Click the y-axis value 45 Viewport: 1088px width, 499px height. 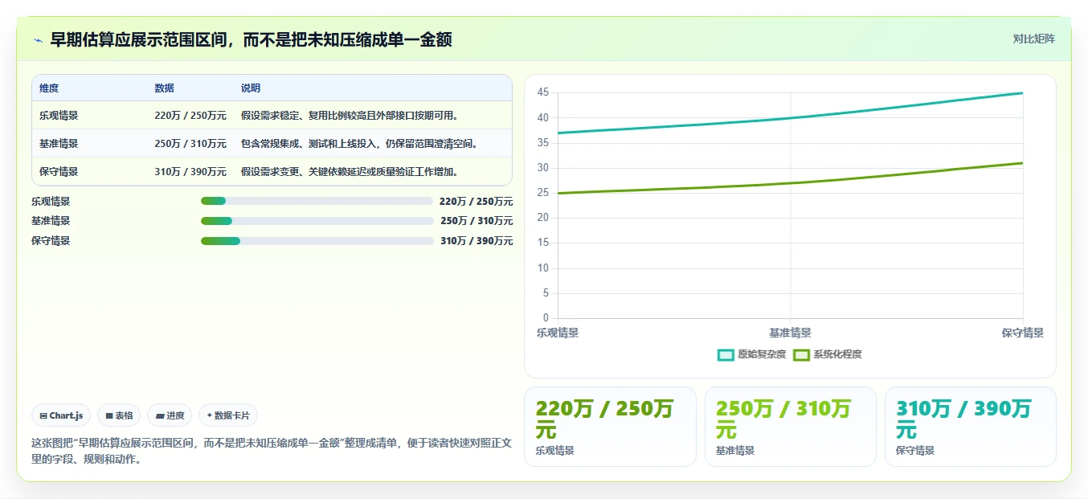pos(543,93)
